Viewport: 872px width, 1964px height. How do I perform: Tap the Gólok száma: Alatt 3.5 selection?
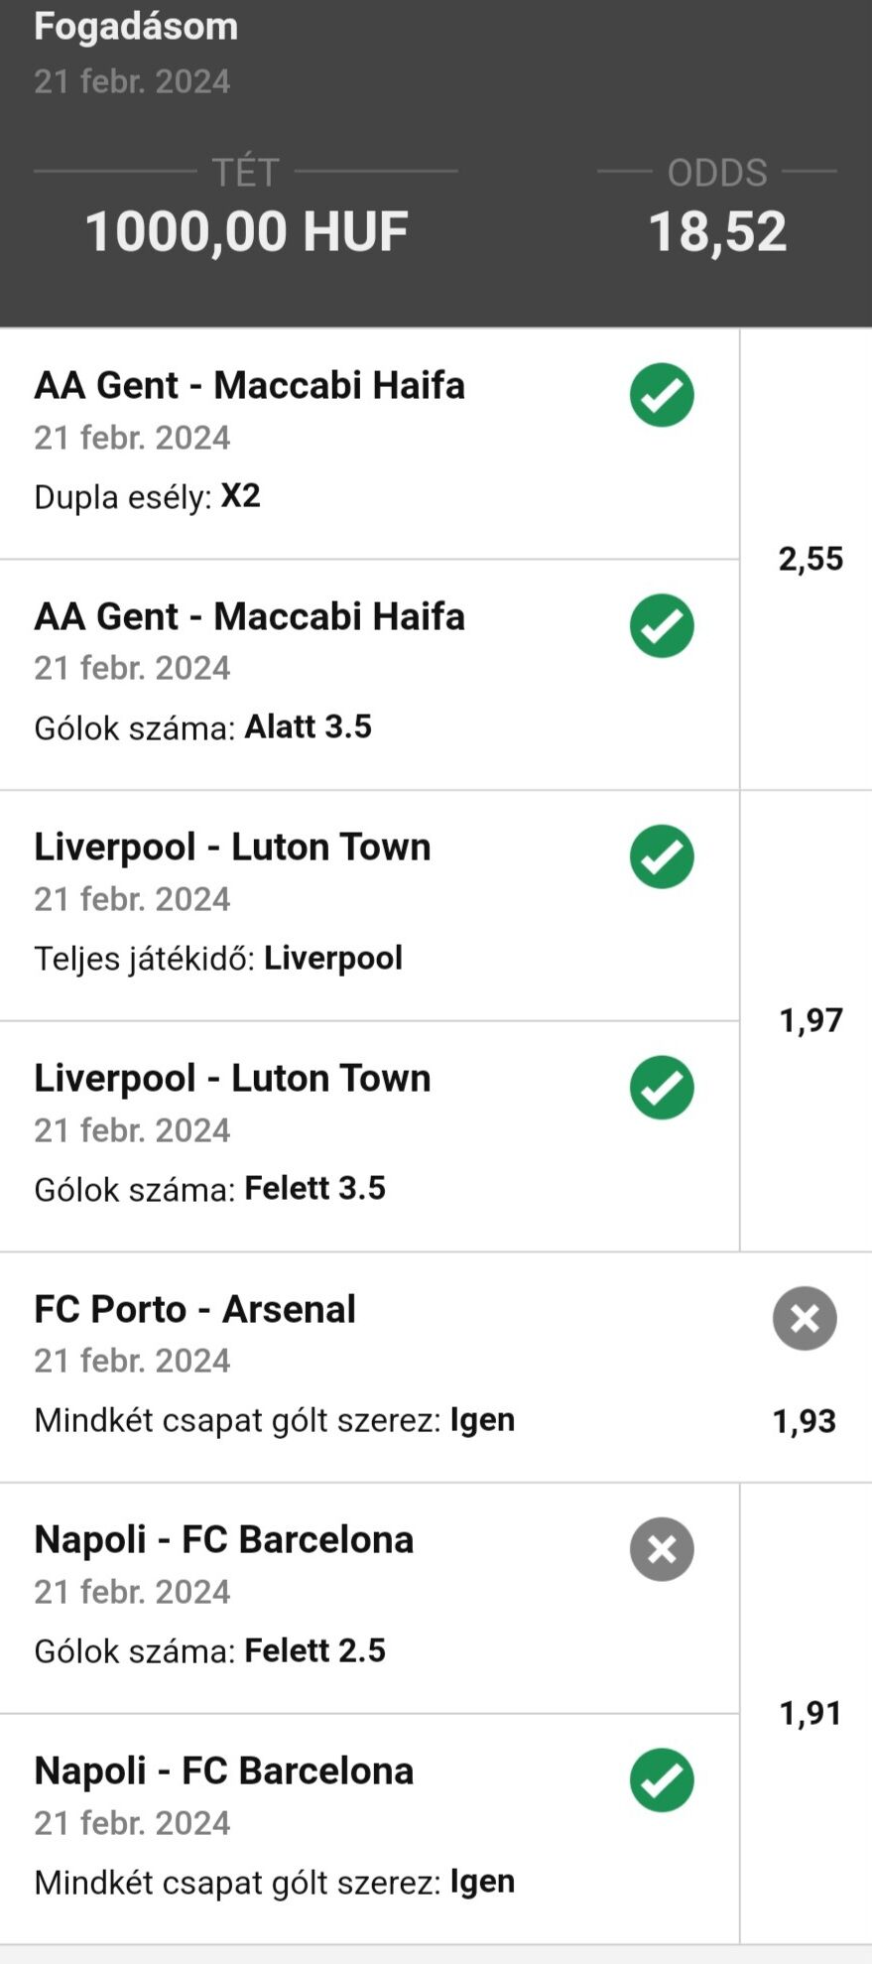[202, 726]
